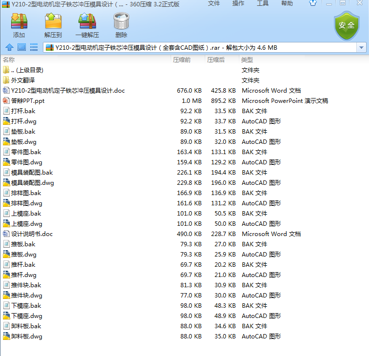The height and width of the screenshot is (356, 369).
Task: Select 推件块.bak file
Action: (x=26, y=285)
